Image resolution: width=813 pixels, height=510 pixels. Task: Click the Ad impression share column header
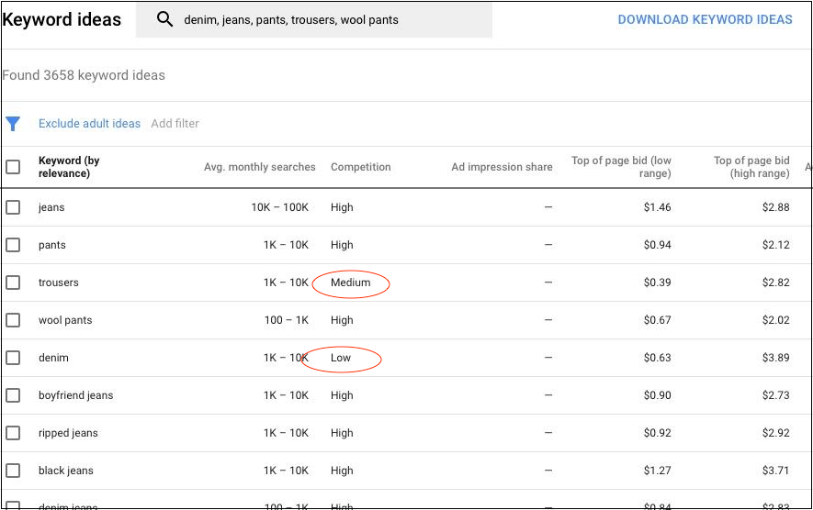[x=502, y=167]
